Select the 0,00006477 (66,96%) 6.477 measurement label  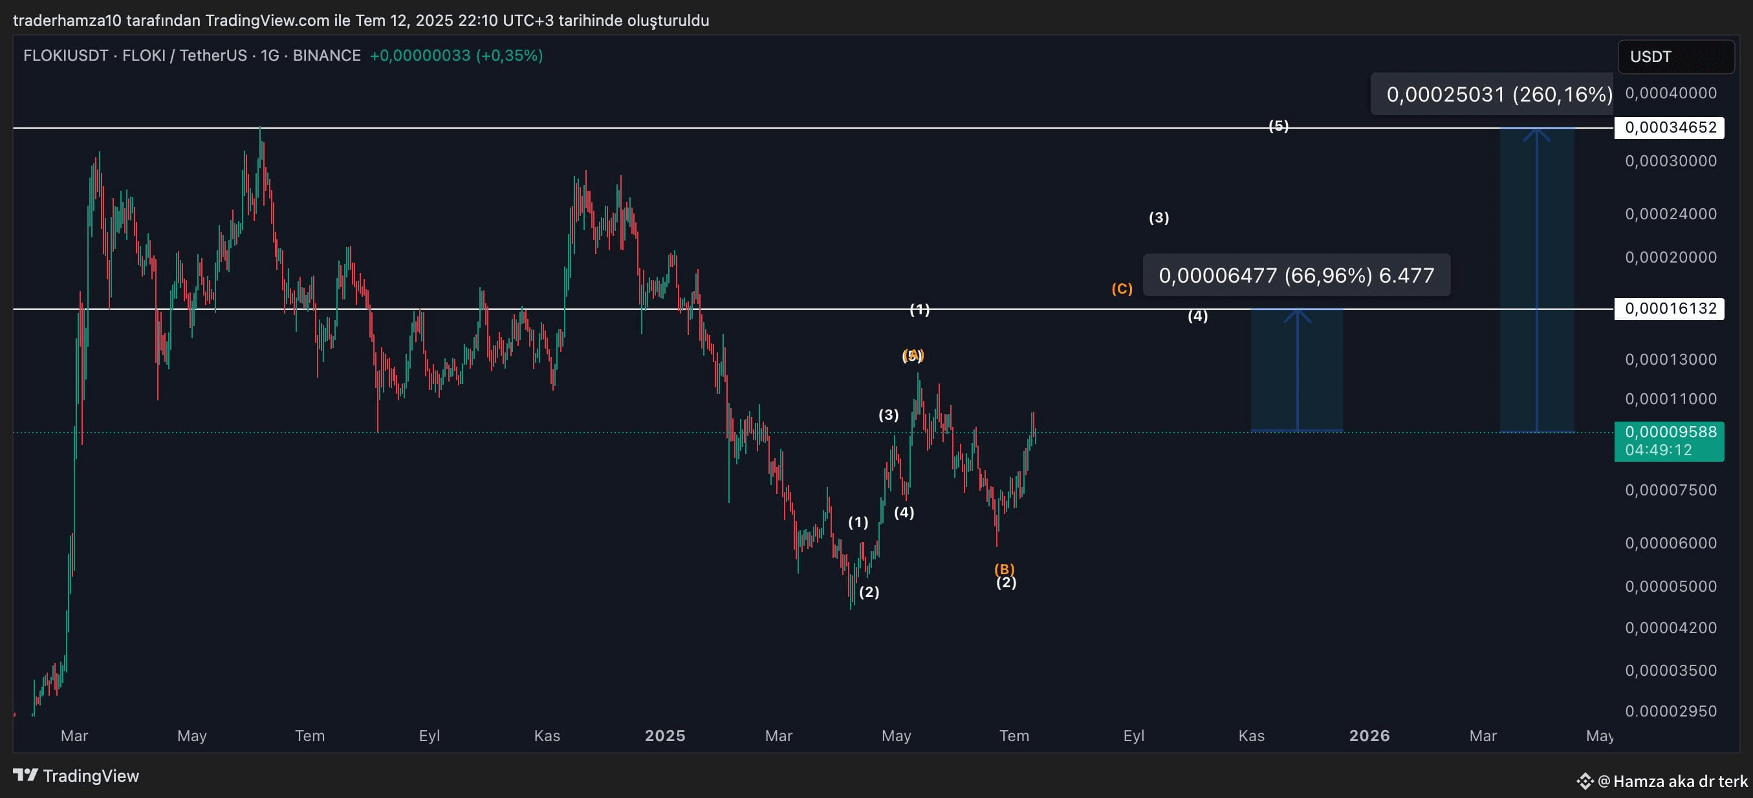pyautogui.click(x=1296, y=275)
